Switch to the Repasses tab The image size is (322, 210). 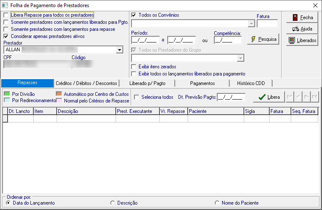click(27, 83)
